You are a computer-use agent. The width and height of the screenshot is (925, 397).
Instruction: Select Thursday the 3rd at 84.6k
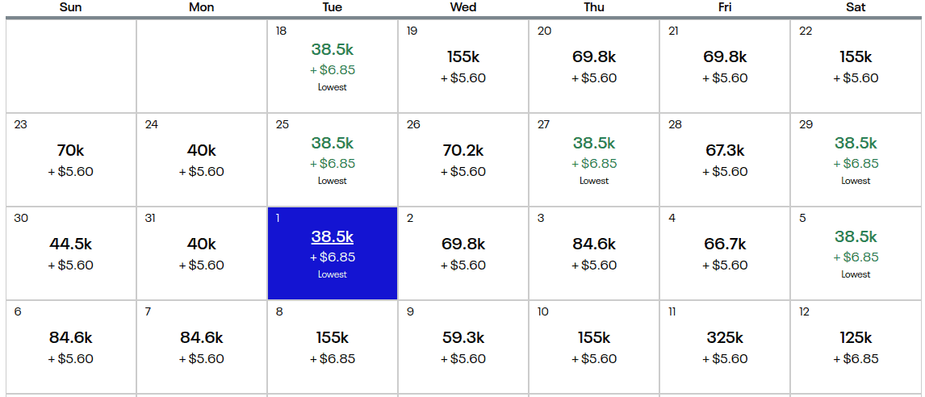[x=594, y=253]
